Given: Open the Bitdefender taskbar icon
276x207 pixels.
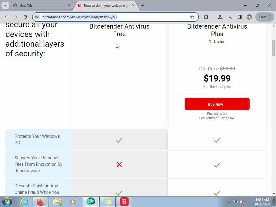Looking at the screenshot, I should (x=124, y=202).
